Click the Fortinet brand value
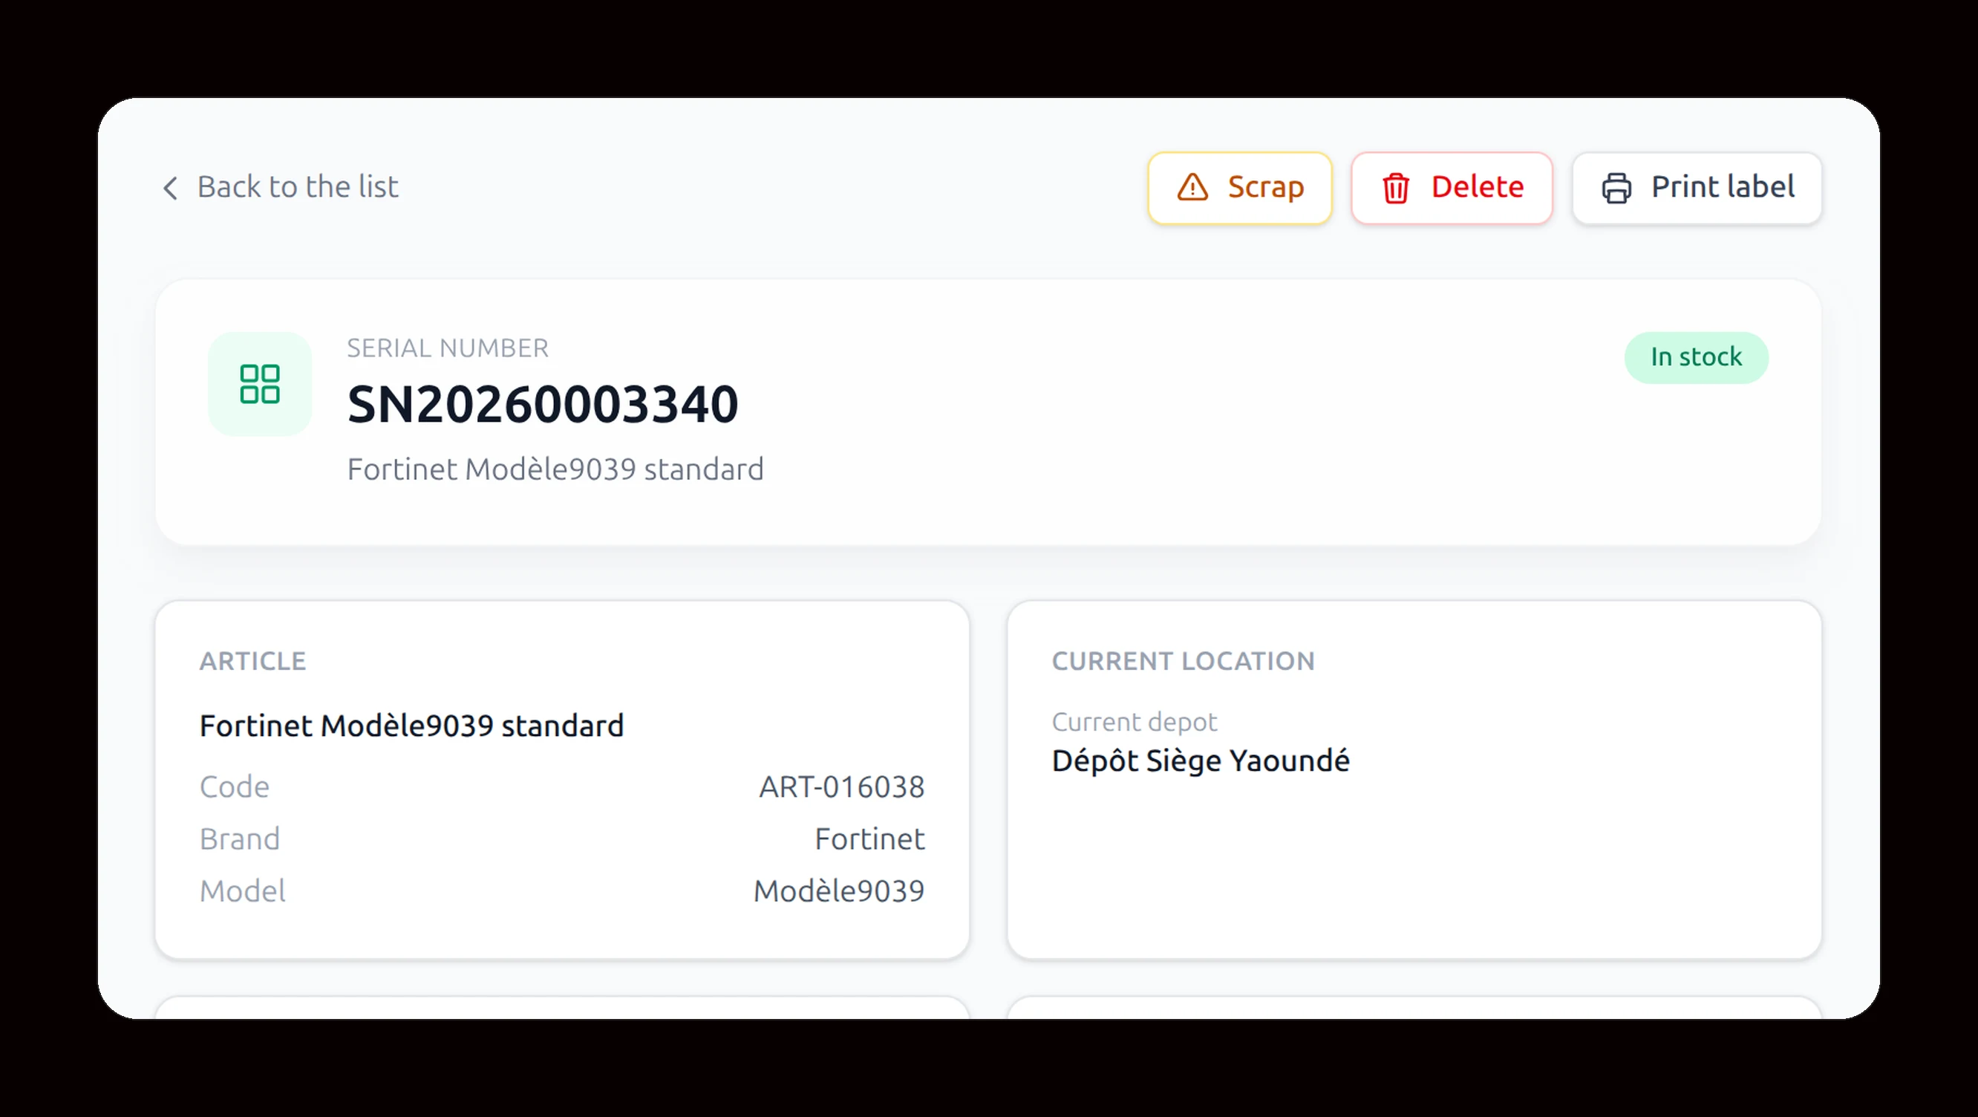The width and height of the screenshot is (1978, 1117). tap(869, 839)
